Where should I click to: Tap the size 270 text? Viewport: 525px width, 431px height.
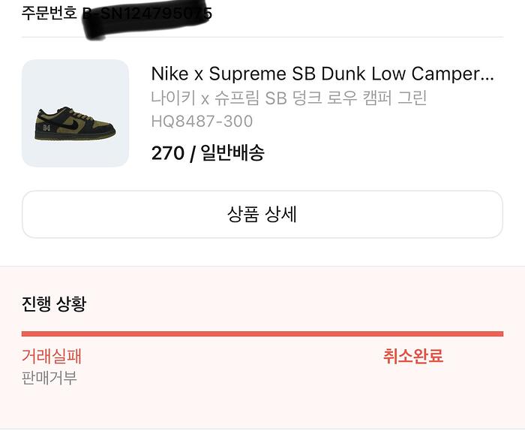(167, 154)
